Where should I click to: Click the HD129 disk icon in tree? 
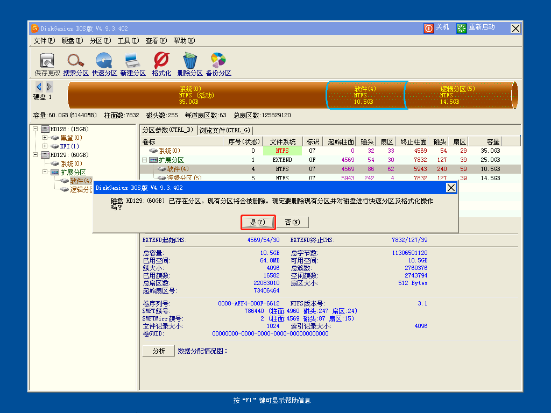(45, 155)
